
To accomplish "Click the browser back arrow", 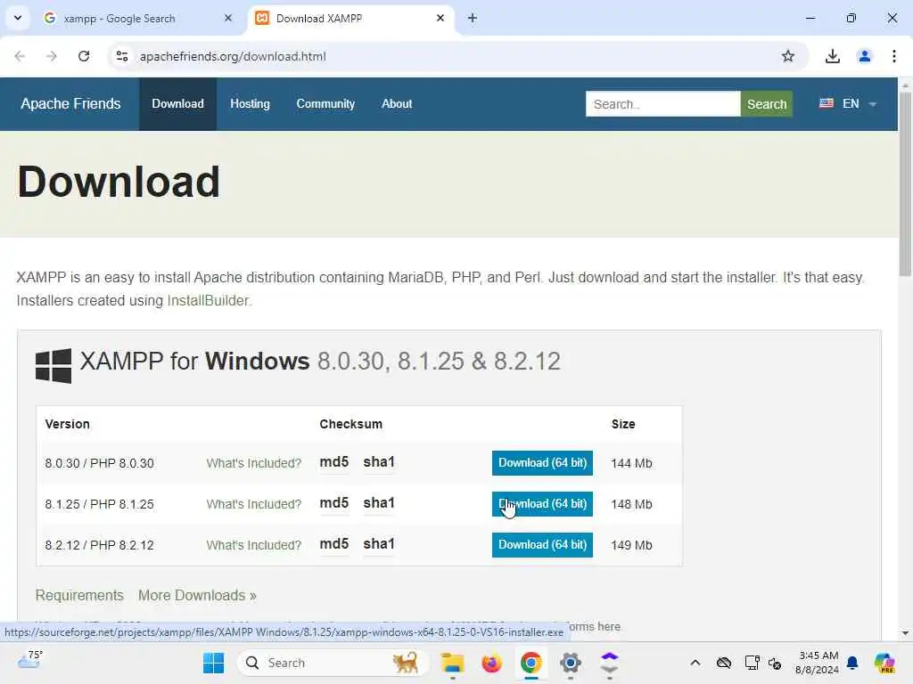I will pyautogui.click(x=20, y=56).
